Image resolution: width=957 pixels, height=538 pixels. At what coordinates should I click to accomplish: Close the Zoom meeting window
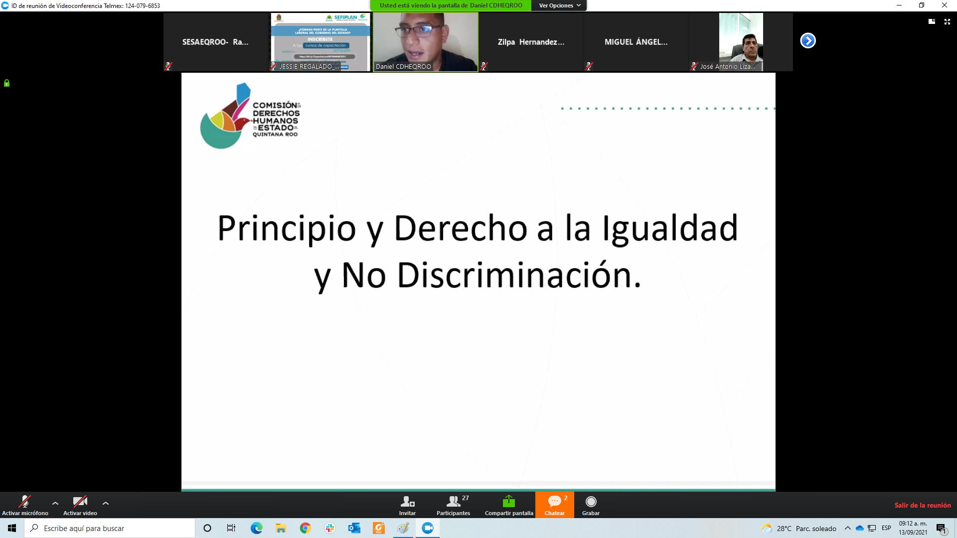coord(945,5)
